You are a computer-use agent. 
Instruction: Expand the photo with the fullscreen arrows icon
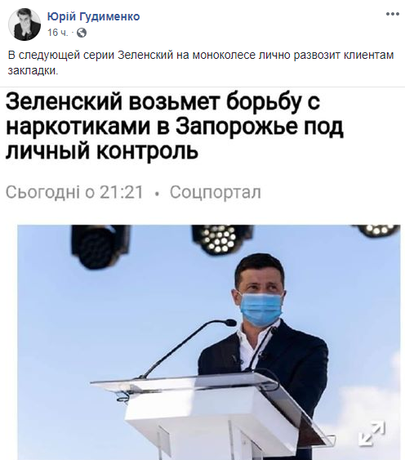372,434
